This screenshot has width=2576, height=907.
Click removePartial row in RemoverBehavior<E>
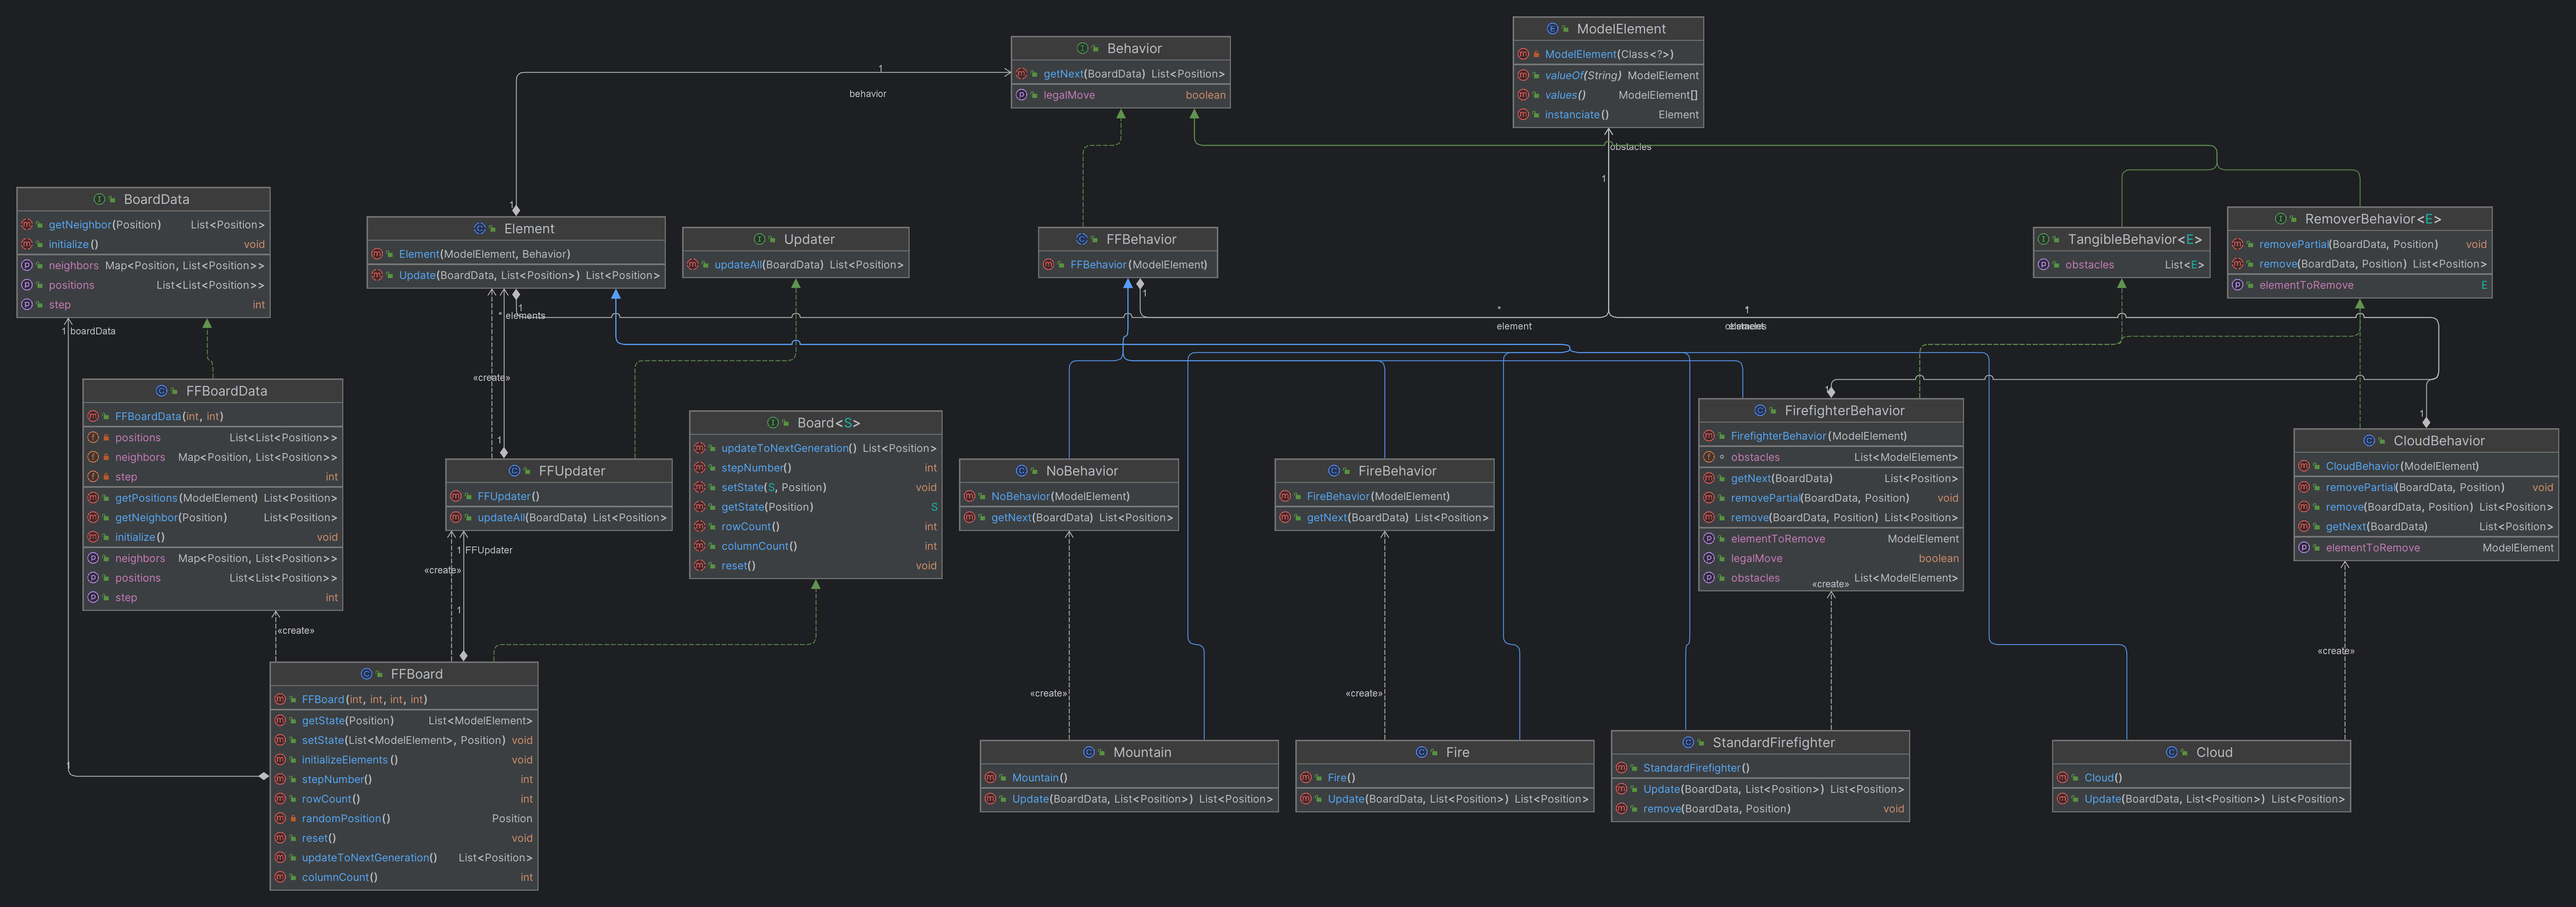coord(2359,244)
